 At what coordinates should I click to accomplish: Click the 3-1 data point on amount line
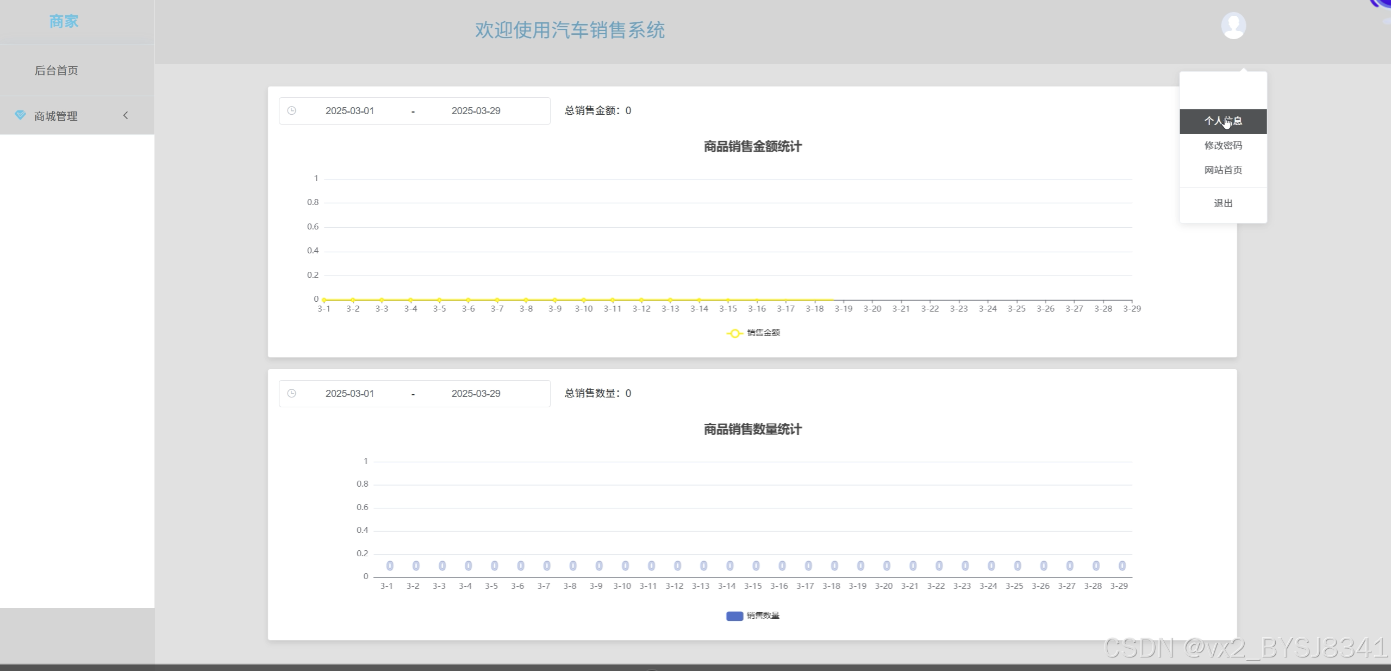[x=324, y=300]
